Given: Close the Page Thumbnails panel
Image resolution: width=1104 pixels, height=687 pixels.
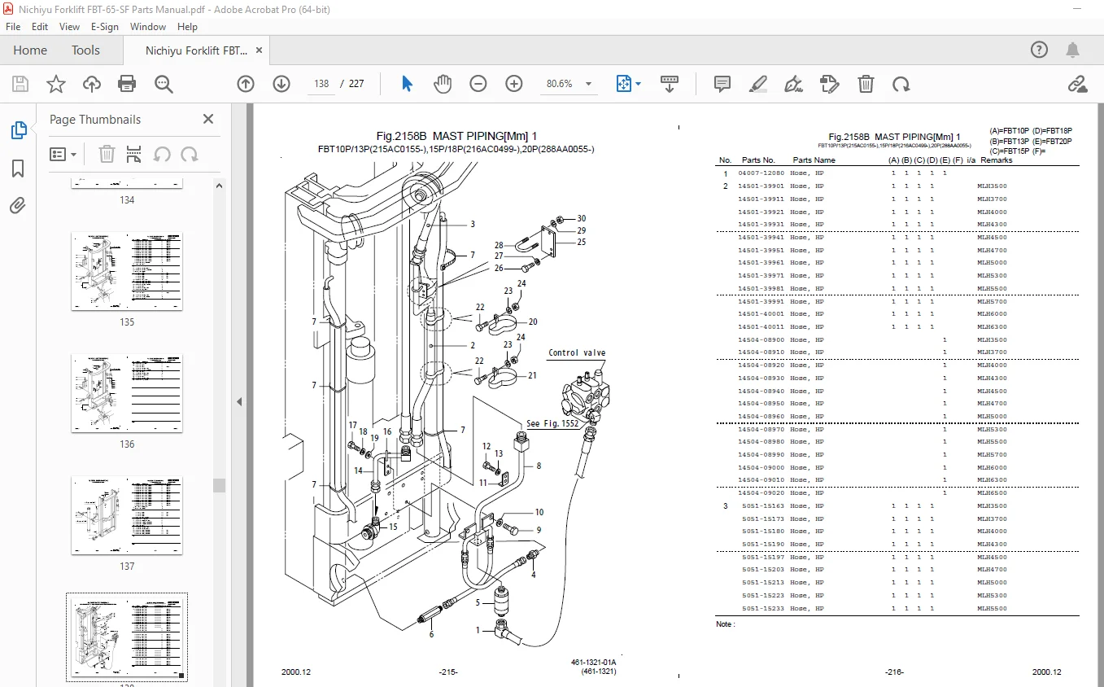Looking at the screenshot, I should coord(208,119).
